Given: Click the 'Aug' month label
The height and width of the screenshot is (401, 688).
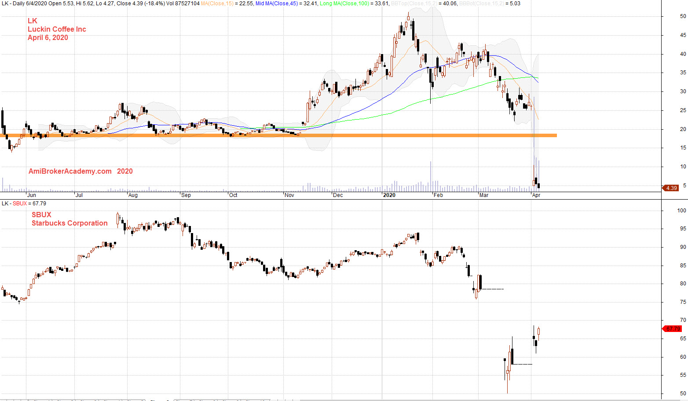Looking at the screenshot, I should click(133, 195).
